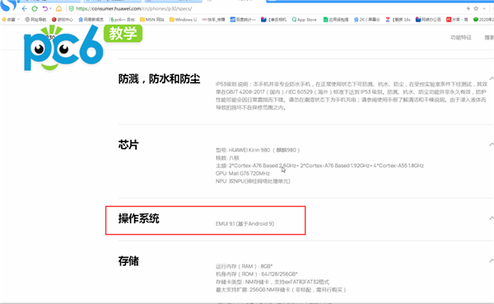Click the NPU: 双NPU line
The width and height of the screenshot is (494, 304).
pos(253,181)
